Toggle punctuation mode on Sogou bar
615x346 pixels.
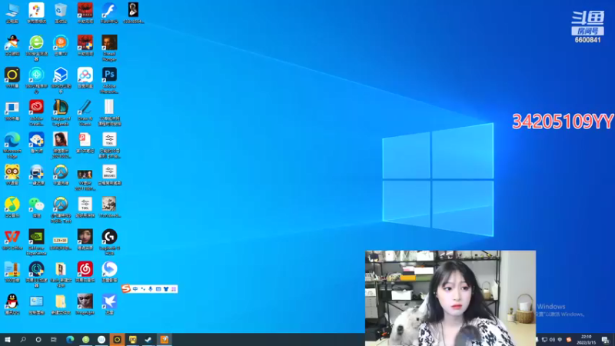pos(143,289)
